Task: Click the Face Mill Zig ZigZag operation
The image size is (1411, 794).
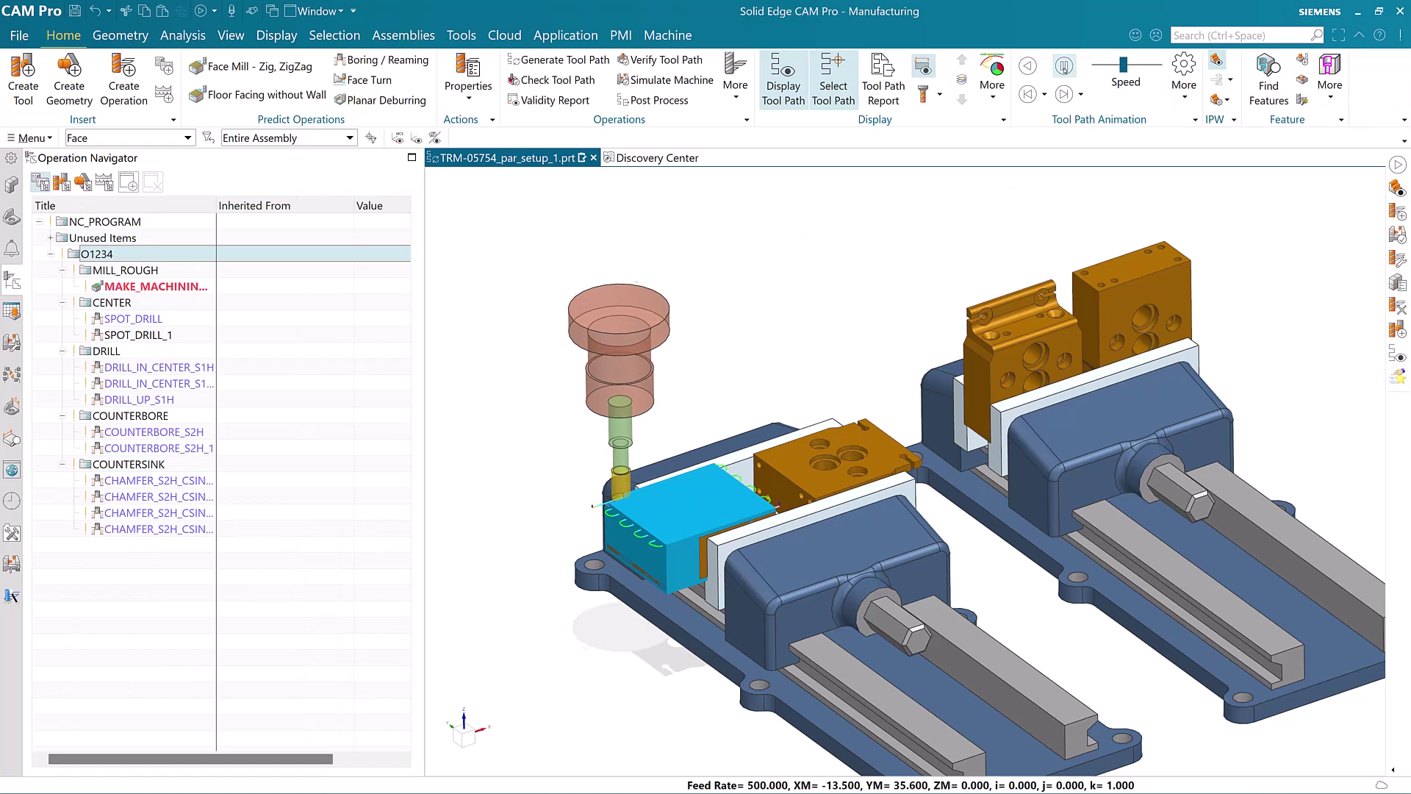Action: [x=250, y=67]
